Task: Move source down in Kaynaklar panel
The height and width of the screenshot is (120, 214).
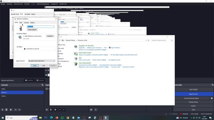Action: coord(64,110)
